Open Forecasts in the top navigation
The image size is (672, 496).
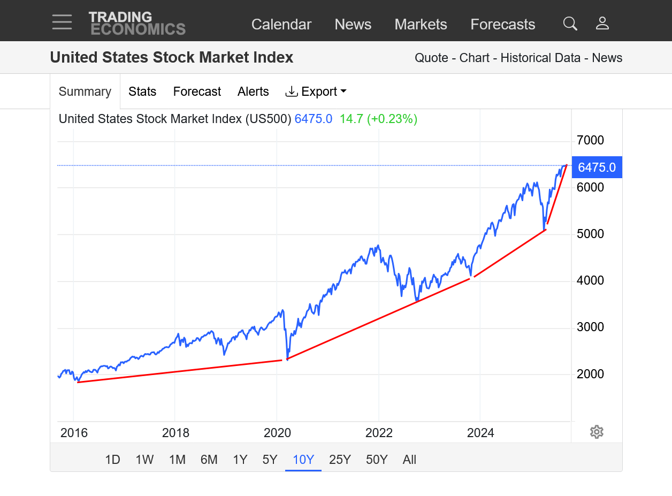pyautogui.click(x=502, y=24)
